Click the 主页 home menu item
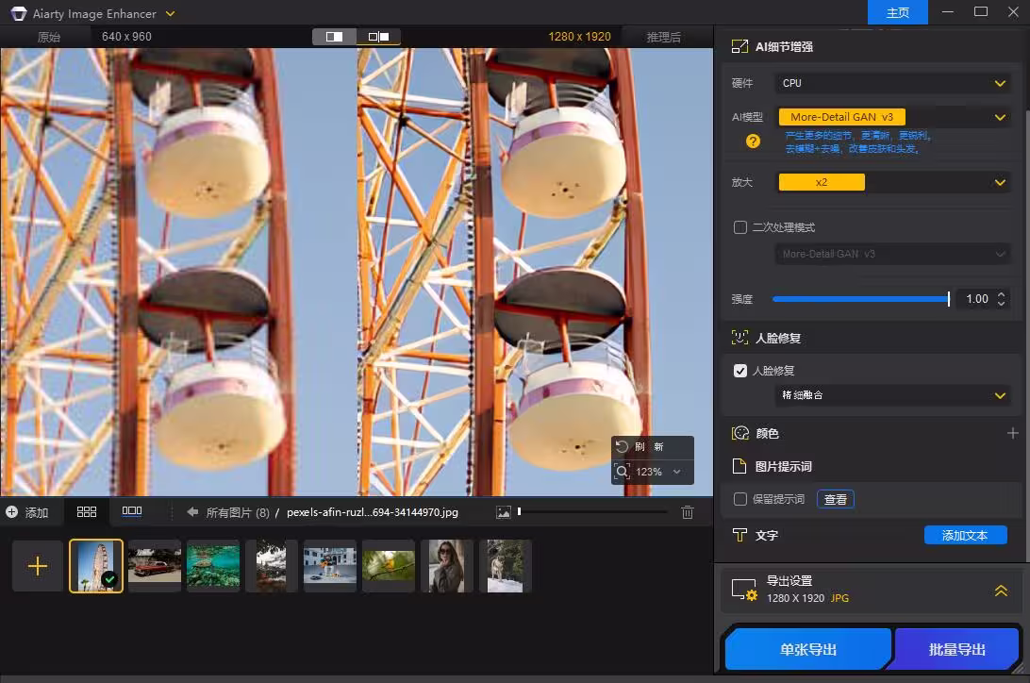The image size is (1030, 683). 897,12
